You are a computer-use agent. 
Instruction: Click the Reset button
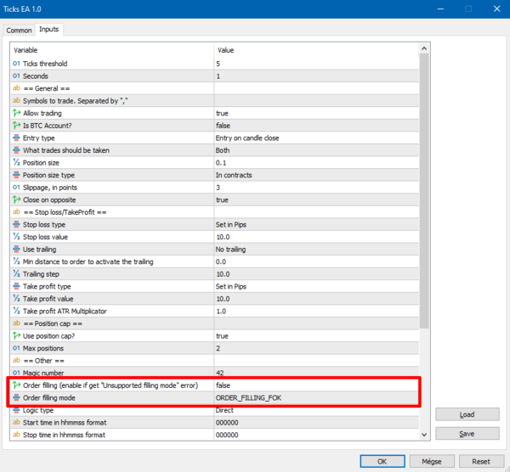pos(481,462)
